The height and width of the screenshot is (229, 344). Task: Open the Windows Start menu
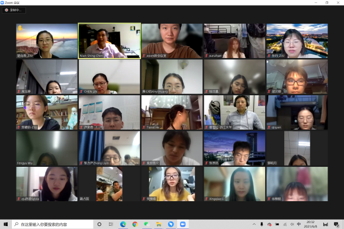coord(6,224)
